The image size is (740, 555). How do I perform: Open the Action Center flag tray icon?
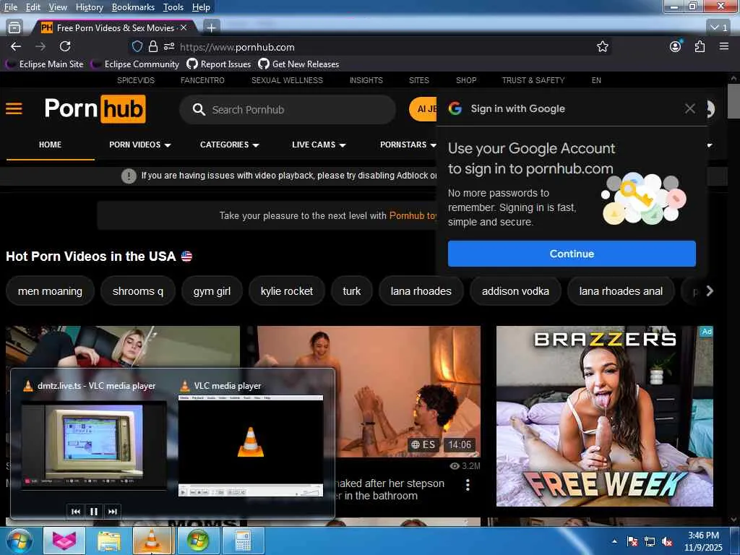632,541
